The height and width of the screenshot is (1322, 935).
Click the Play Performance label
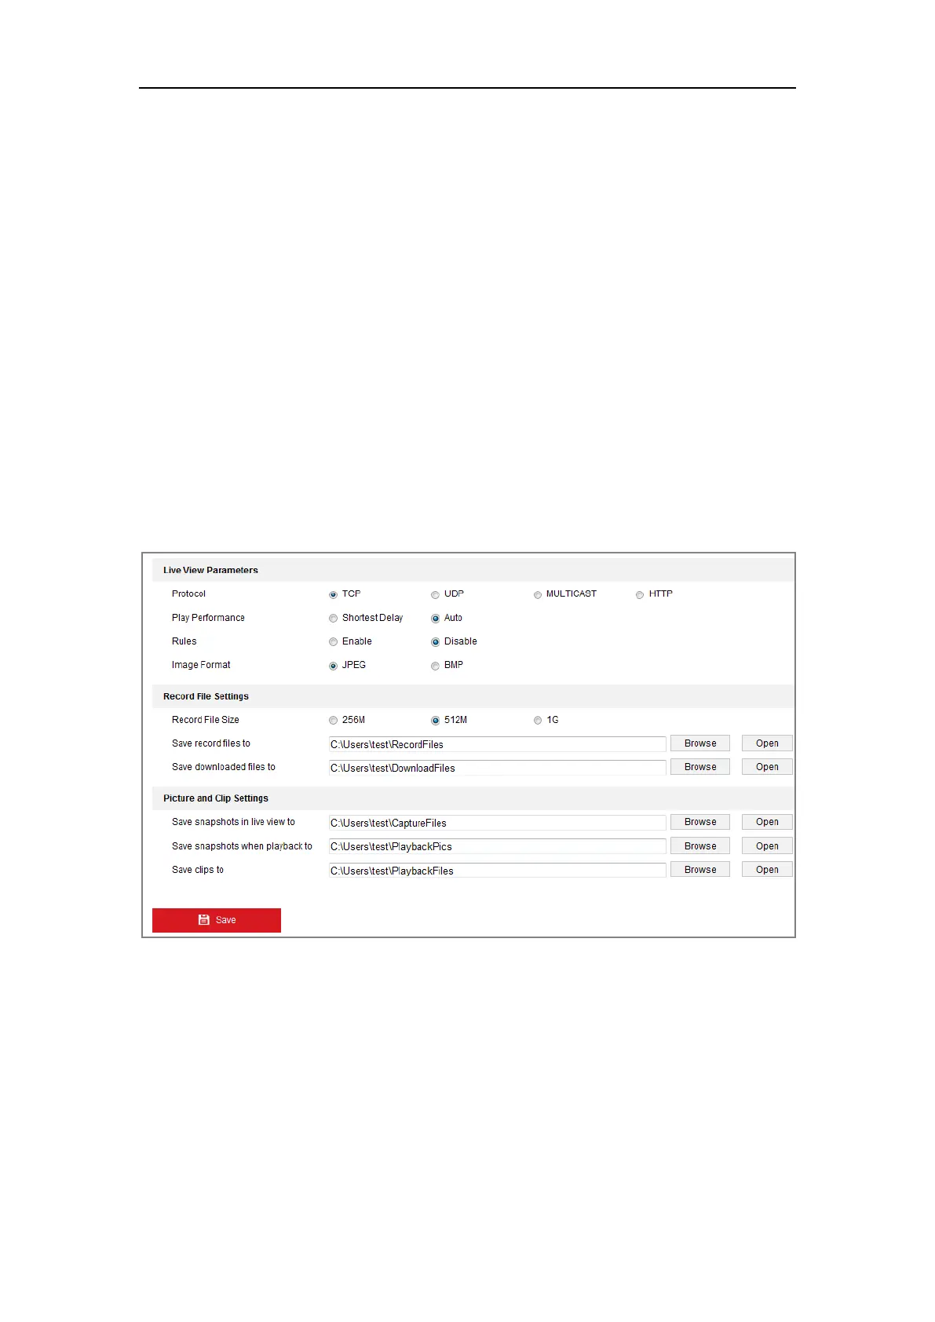coord(208,618)
